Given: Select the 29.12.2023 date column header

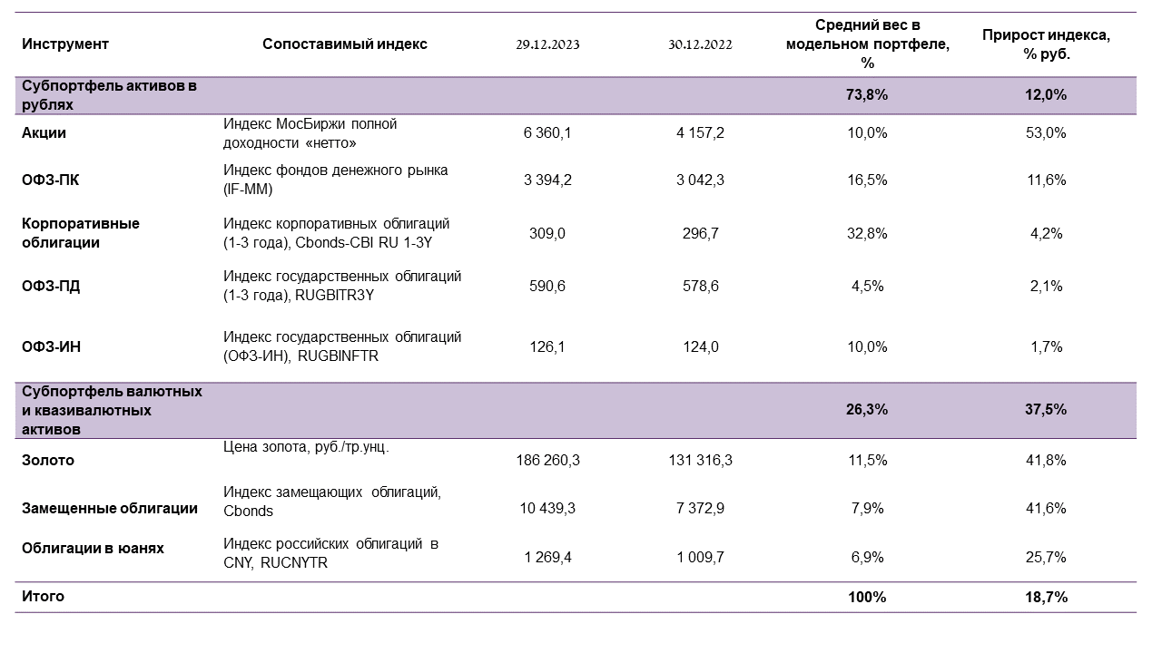Looking at the screenshot, I should [x=547, y=44].
